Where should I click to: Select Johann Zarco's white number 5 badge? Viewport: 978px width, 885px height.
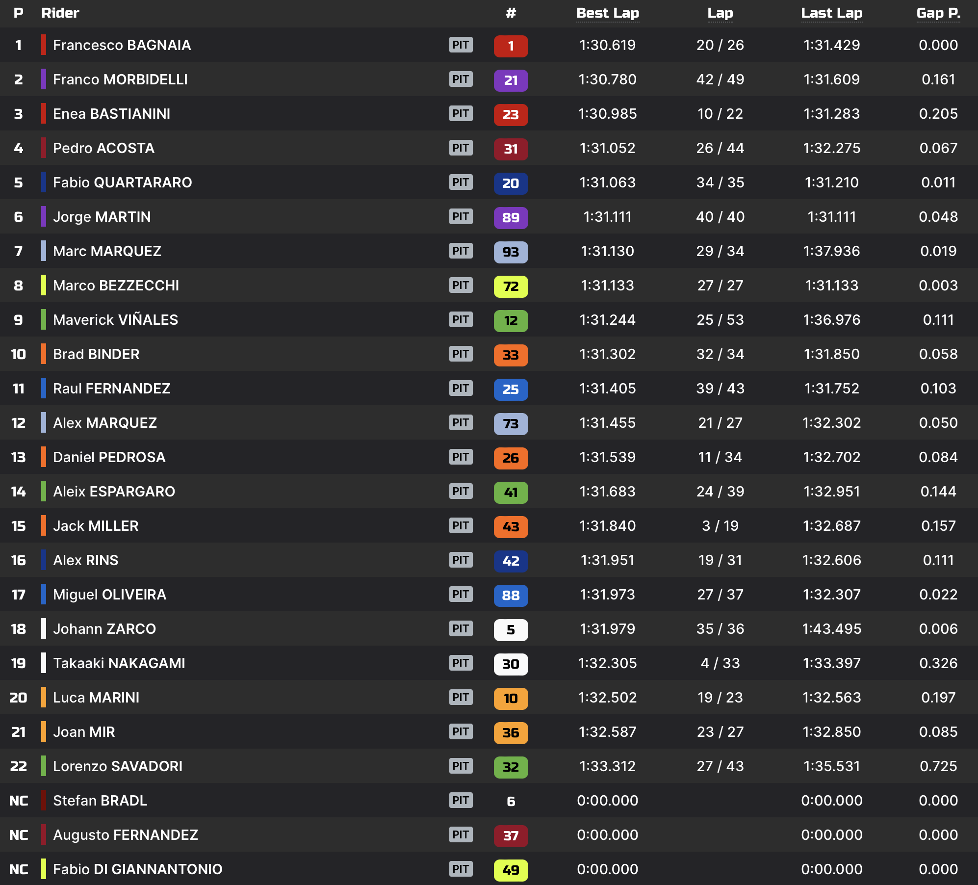pyautogui.click(x=511, y=629)
